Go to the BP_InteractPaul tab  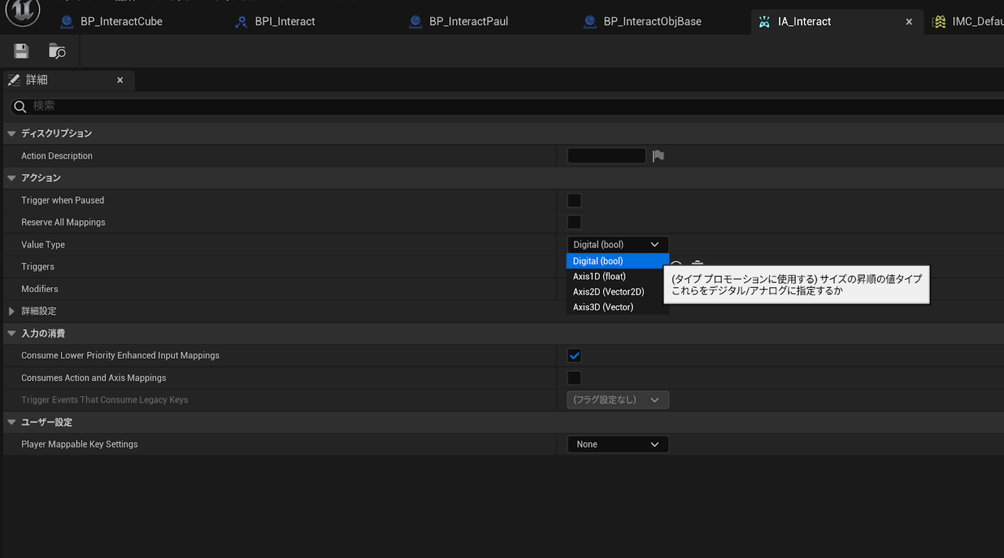coord(459,22)
